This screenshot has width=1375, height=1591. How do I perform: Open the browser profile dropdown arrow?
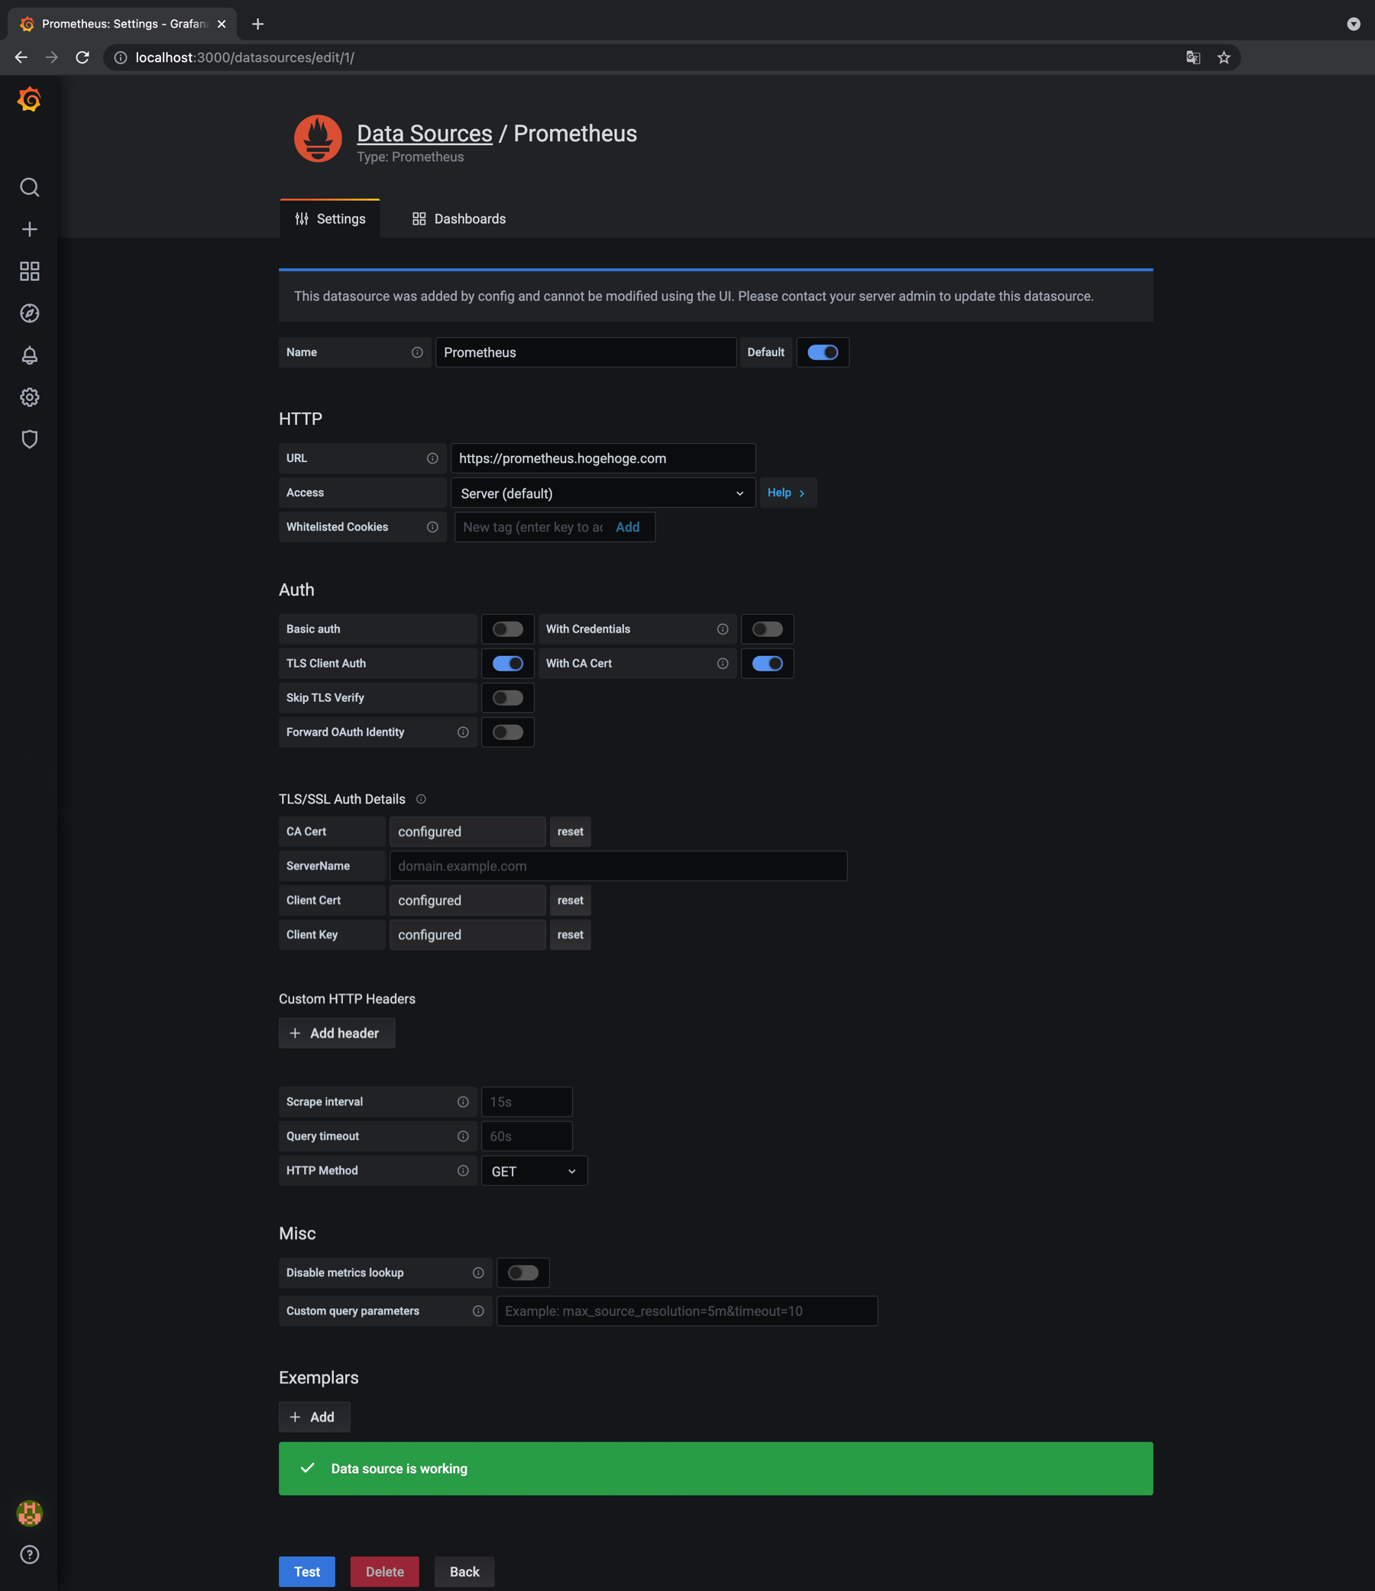[x=1354, y=24]
